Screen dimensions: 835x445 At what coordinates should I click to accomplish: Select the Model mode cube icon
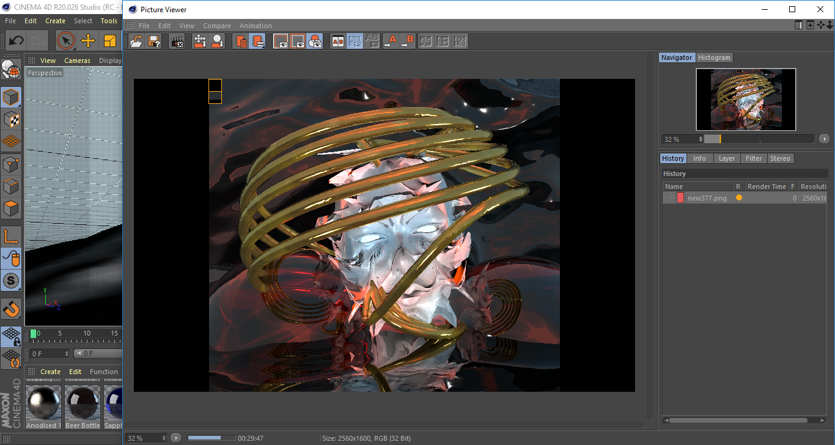tap(11, 97)
